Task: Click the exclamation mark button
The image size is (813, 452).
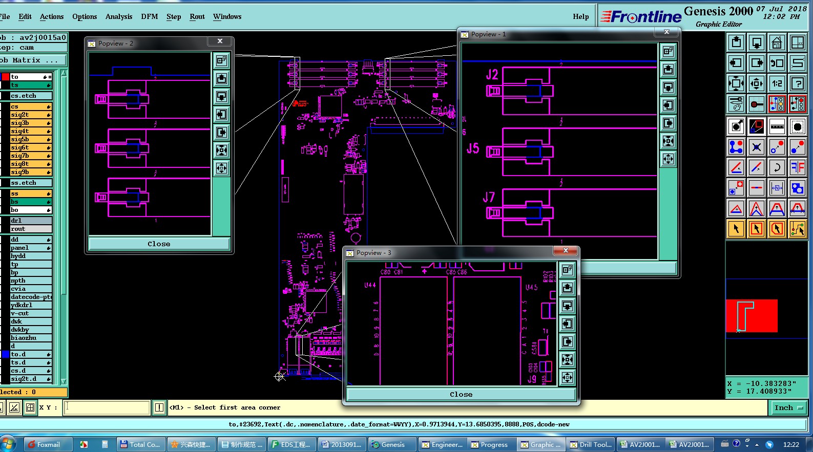Action: 159,407
